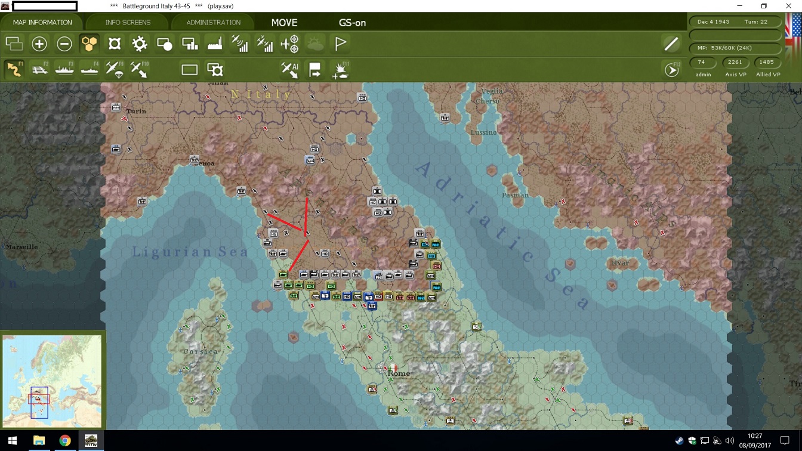
Task: Click the admin points value 74
Action: [701, 62]
